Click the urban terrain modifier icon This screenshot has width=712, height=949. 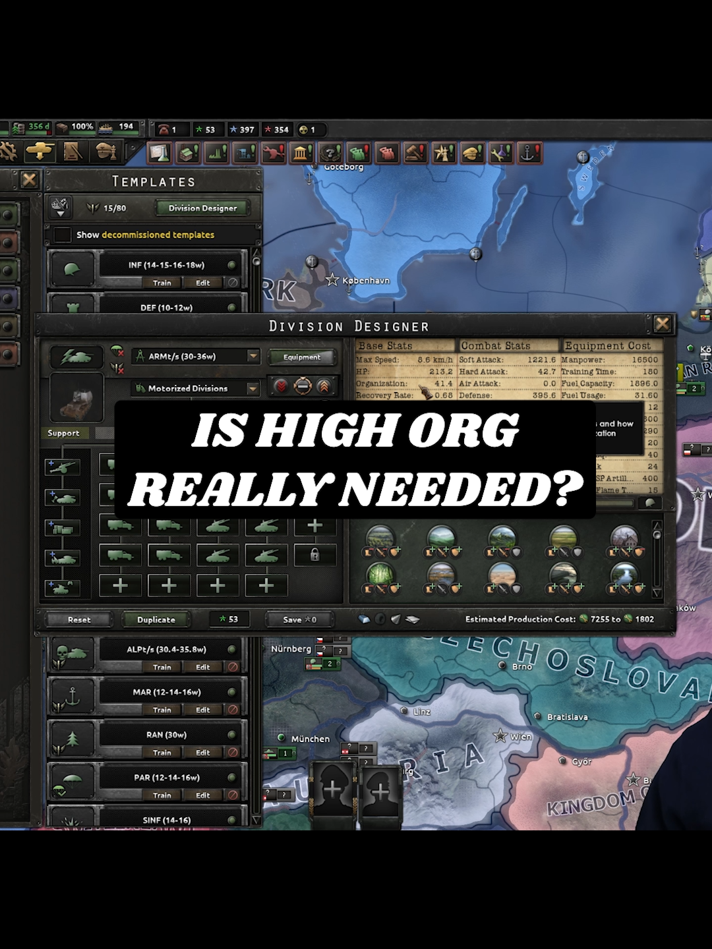(x=624, y=539)
